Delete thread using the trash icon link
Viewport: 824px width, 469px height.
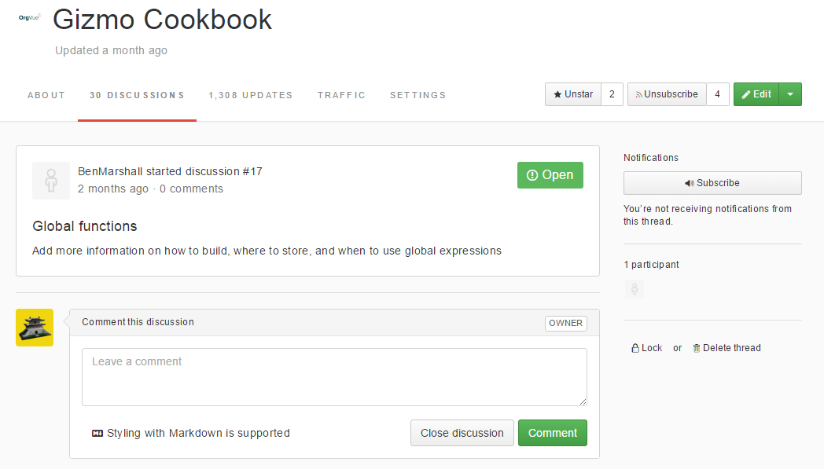(727, 348)
